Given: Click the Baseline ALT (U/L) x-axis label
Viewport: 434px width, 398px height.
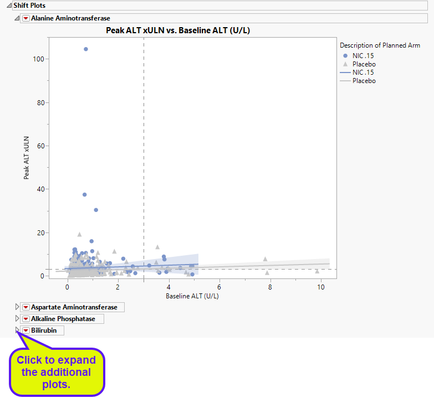Looking at the screenshot, I should click(192, 296).
